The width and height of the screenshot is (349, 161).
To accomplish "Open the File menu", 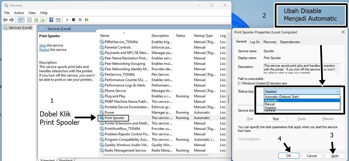I will point(7,13).
